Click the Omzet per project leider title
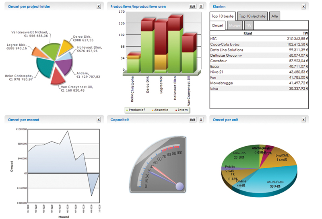The width and height of the screenshot is (322, 219). pos(29,6)
